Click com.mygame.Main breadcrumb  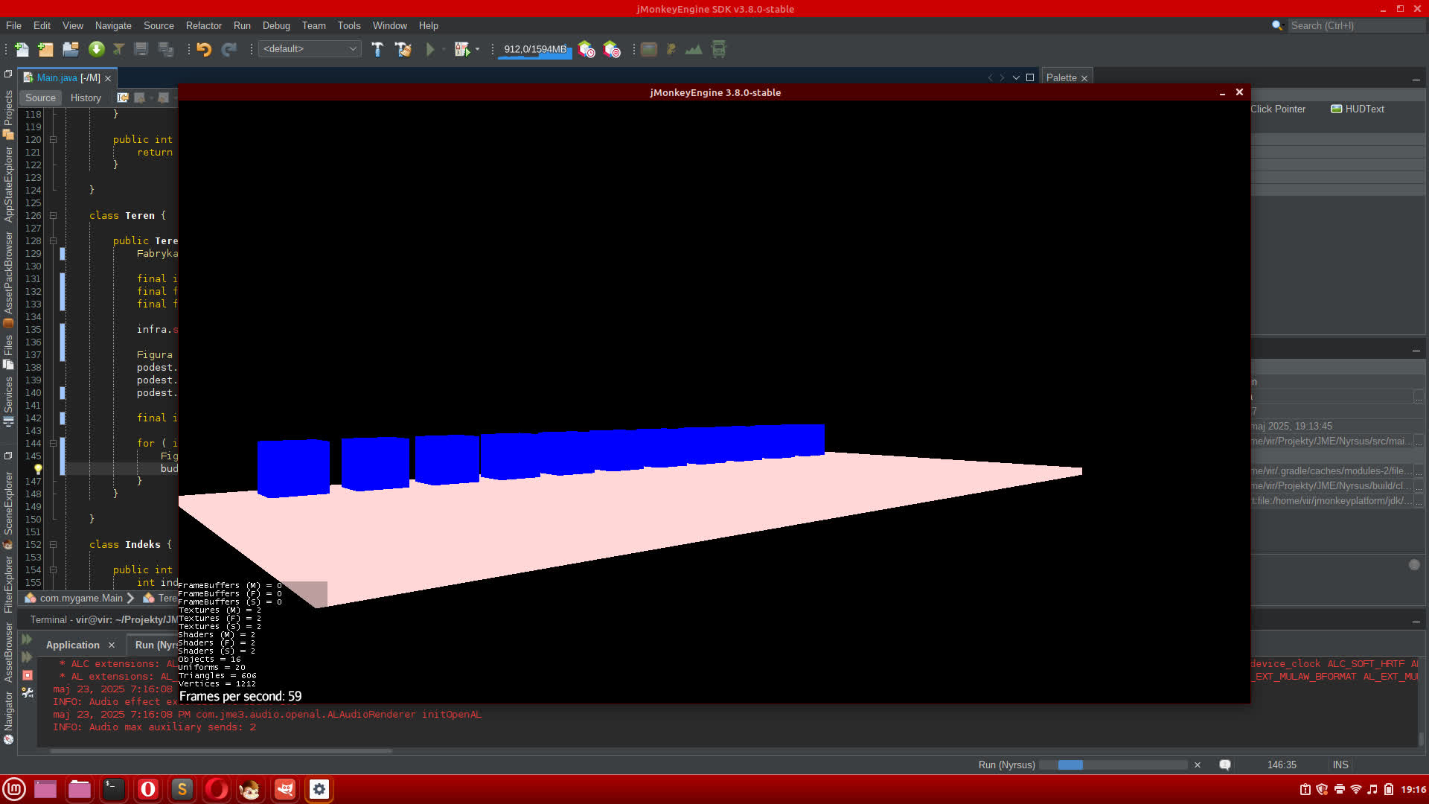(x=80, y=598)
